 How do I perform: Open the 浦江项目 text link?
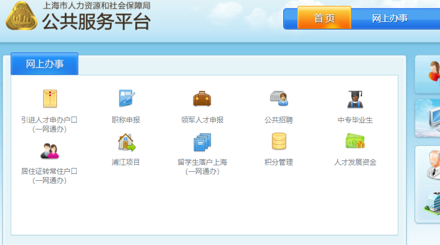(x=126, y=162)
